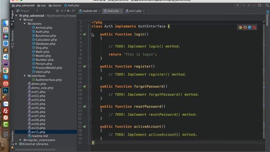This screenshot has width=270, height=152.
Task: Open Google Chrome from the dock
Action: point(5,71)
